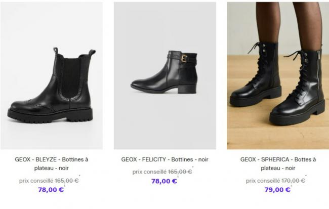Click the FELICITY crossed-out price 165,00 €
The image size is (329, 209).
pyautogui.click(x=180, y=172)
